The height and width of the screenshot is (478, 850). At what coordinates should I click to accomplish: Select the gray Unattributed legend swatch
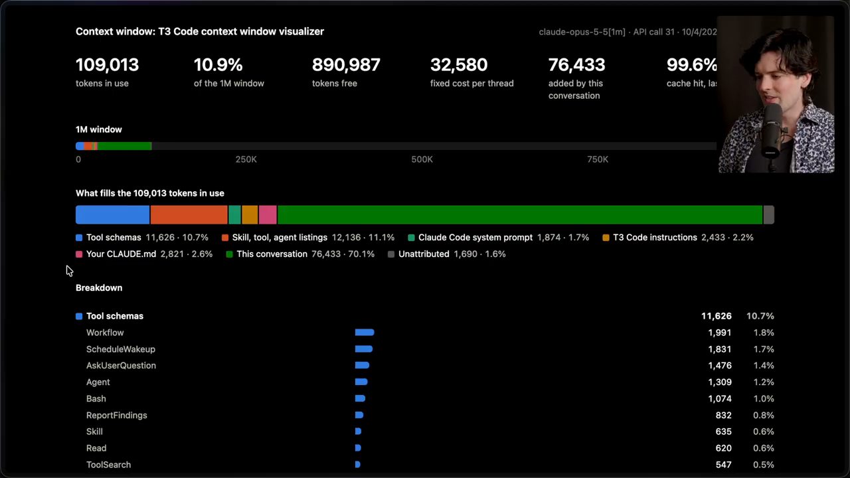[x=391, y=254]
